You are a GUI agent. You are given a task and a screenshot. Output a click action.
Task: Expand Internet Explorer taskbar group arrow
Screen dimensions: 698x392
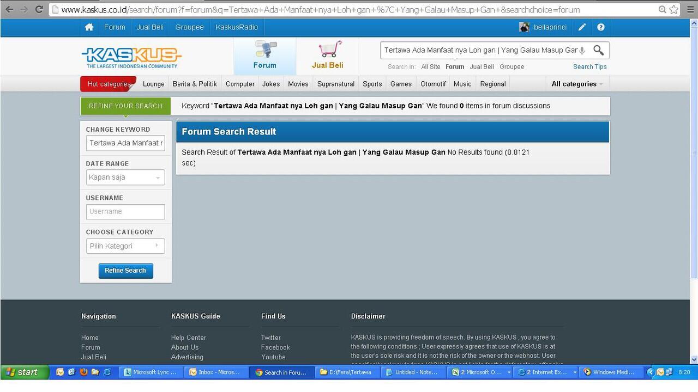574,372
